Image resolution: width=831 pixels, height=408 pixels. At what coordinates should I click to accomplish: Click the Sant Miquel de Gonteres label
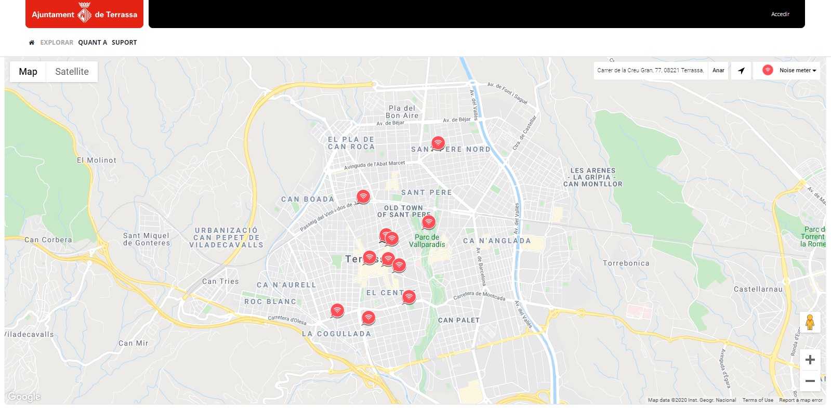click(x=147, y=239)
